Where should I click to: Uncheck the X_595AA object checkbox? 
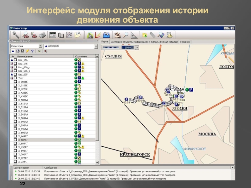tap(15, 125)
